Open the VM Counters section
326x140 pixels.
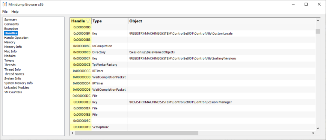pos(13,93)
